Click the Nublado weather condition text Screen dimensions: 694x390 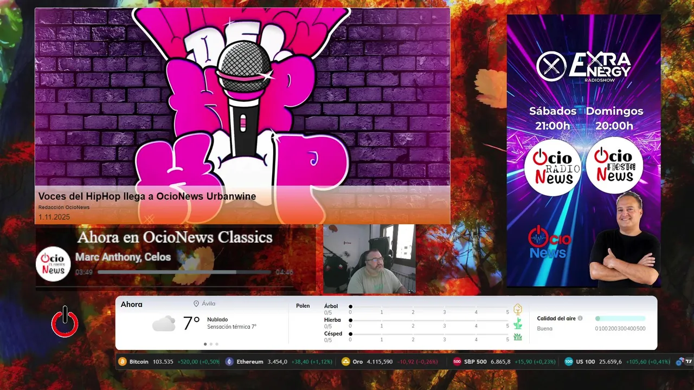pos(217,320)
